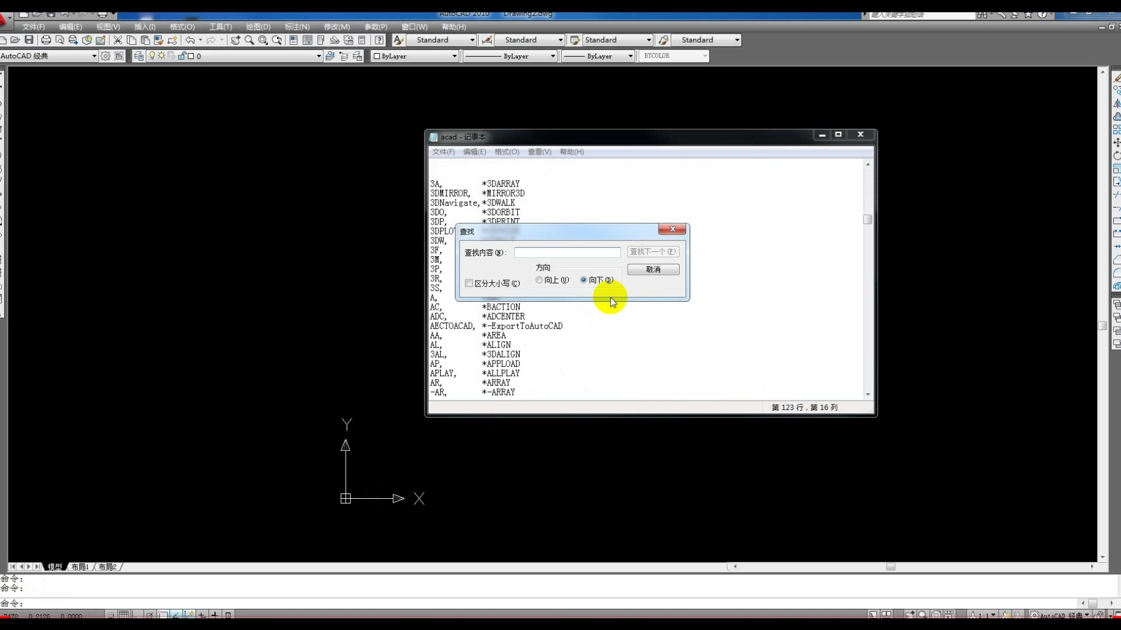Select the search Up radio button
Image resolution: width=1121 pixels, height=630 pixels.
[x=539, y=280]
